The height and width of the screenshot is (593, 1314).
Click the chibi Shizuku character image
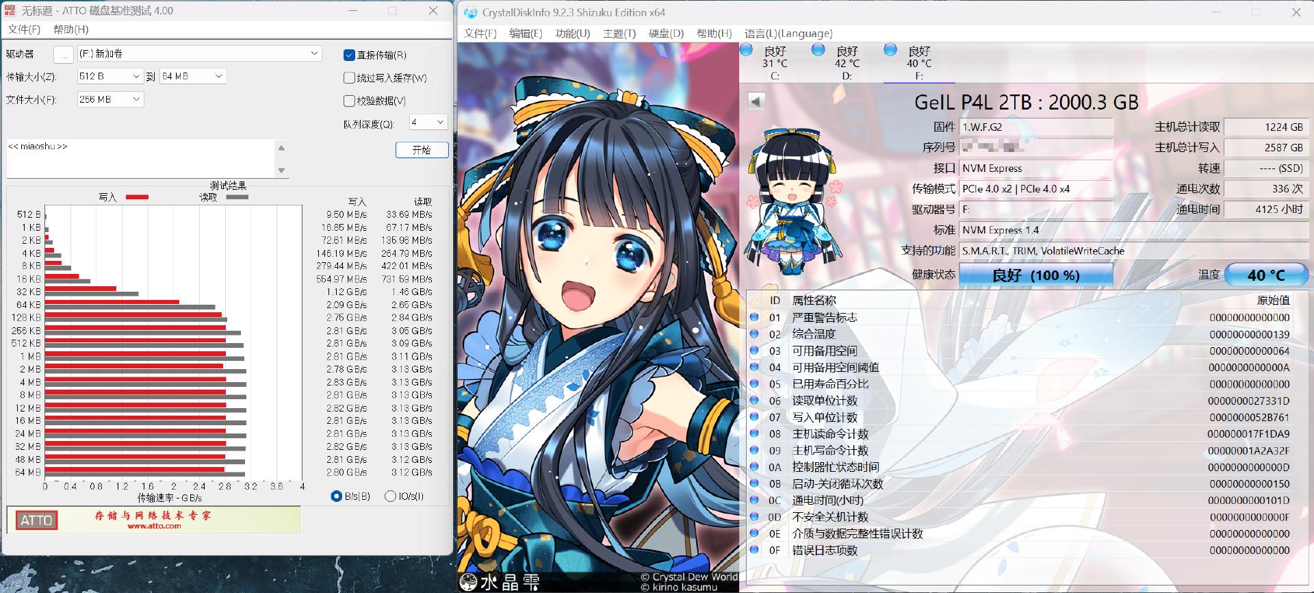[795, 200]
